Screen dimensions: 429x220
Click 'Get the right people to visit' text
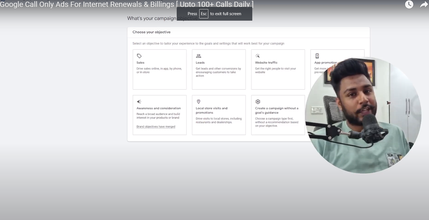tap(275, 70)
